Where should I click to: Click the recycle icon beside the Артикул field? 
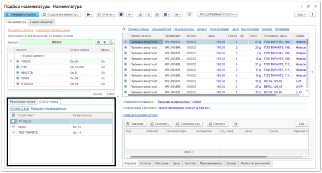coord(98,42)
